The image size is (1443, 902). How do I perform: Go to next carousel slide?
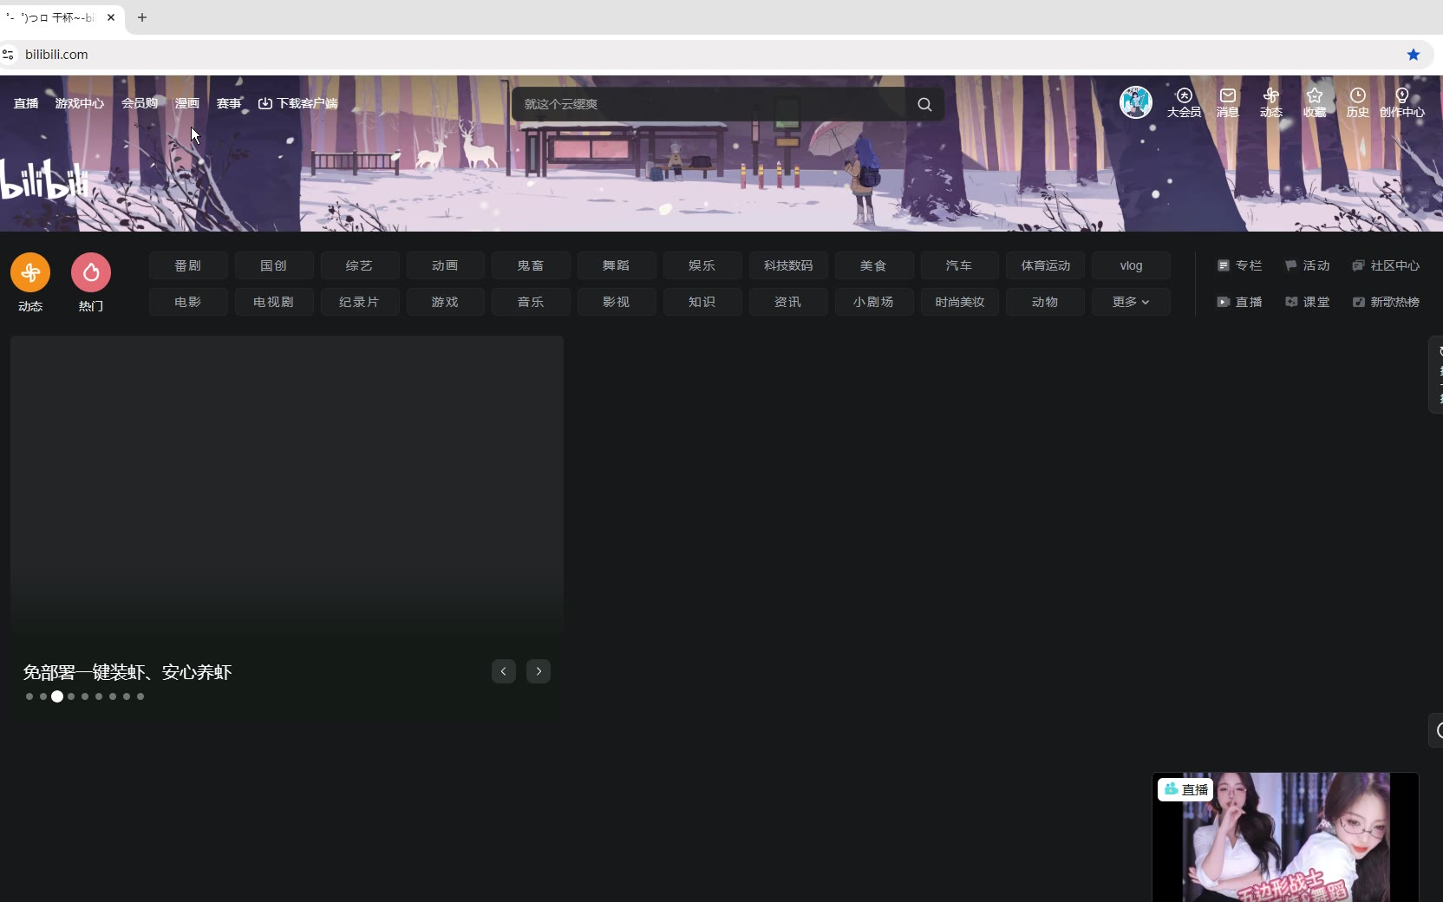(539, 671)
